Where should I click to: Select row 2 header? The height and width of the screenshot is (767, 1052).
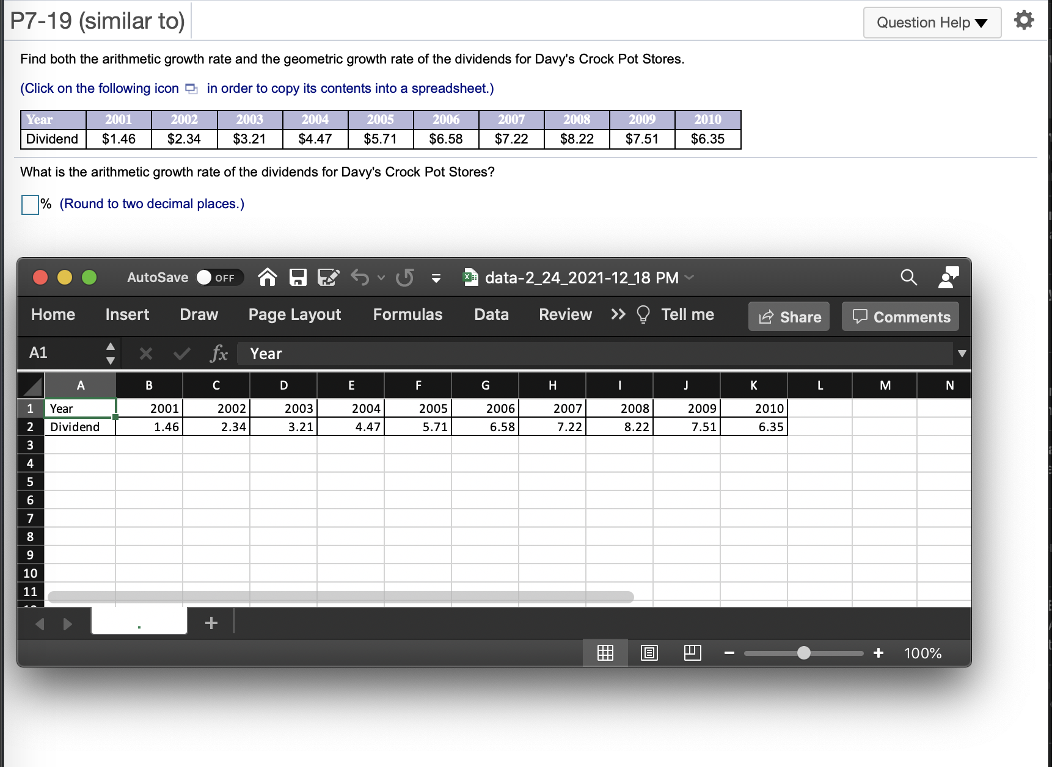(31, 427)
